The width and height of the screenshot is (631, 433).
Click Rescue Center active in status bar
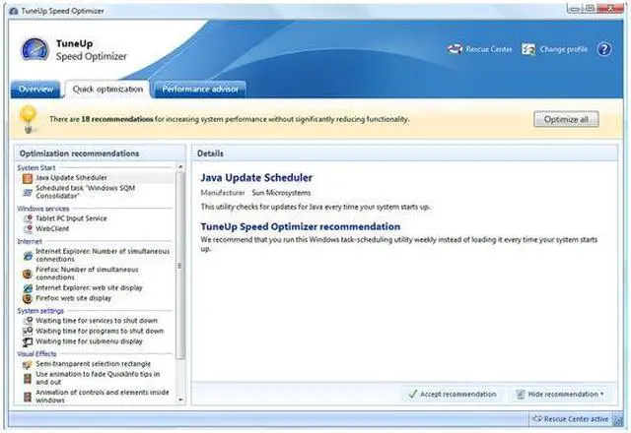[571, 419]
